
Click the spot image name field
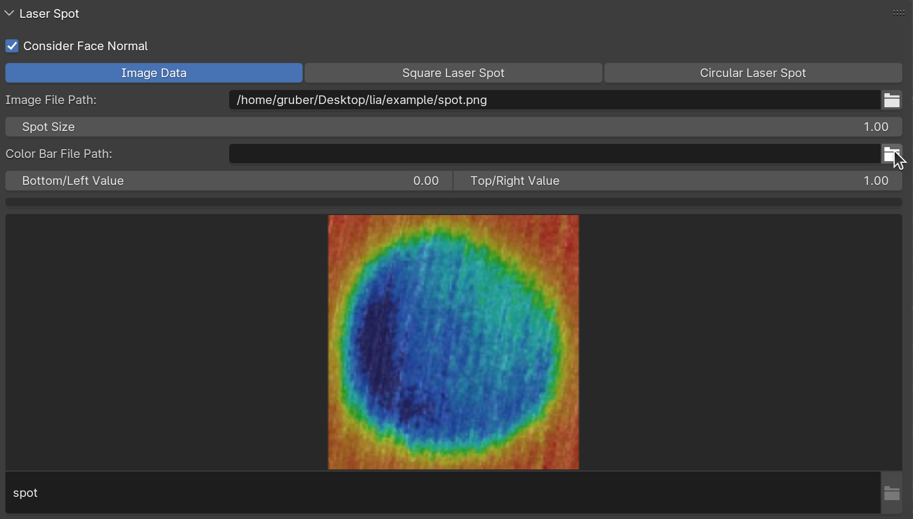443,493
